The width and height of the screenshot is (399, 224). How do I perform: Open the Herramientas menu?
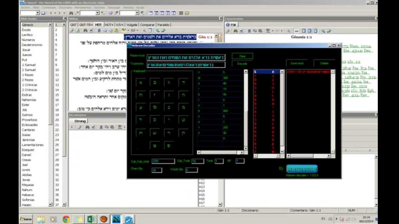(83, 7)
